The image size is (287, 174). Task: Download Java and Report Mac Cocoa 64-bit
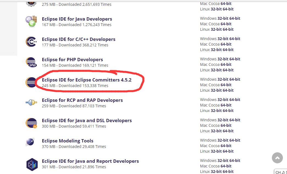tap(226, 166)
